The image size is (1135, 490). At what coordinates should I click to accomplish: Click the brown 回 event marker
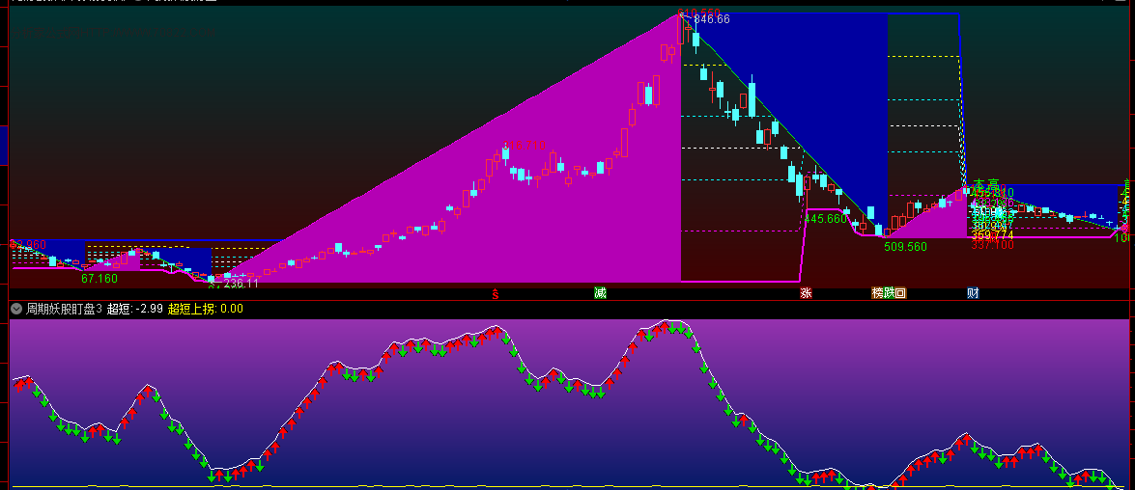pyautogui.click(x=900, y=292)
